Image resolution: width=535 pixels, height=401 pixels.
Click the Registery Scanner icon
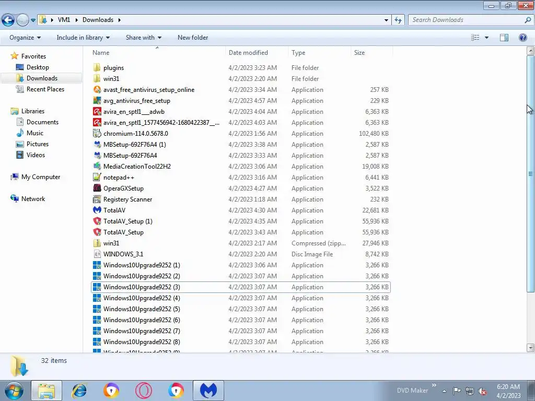click(97, 199)
